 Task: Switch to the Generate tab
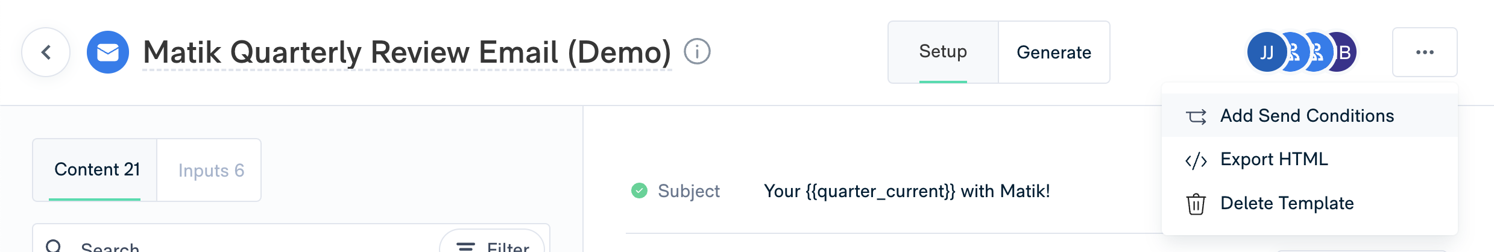[1054, 52]
